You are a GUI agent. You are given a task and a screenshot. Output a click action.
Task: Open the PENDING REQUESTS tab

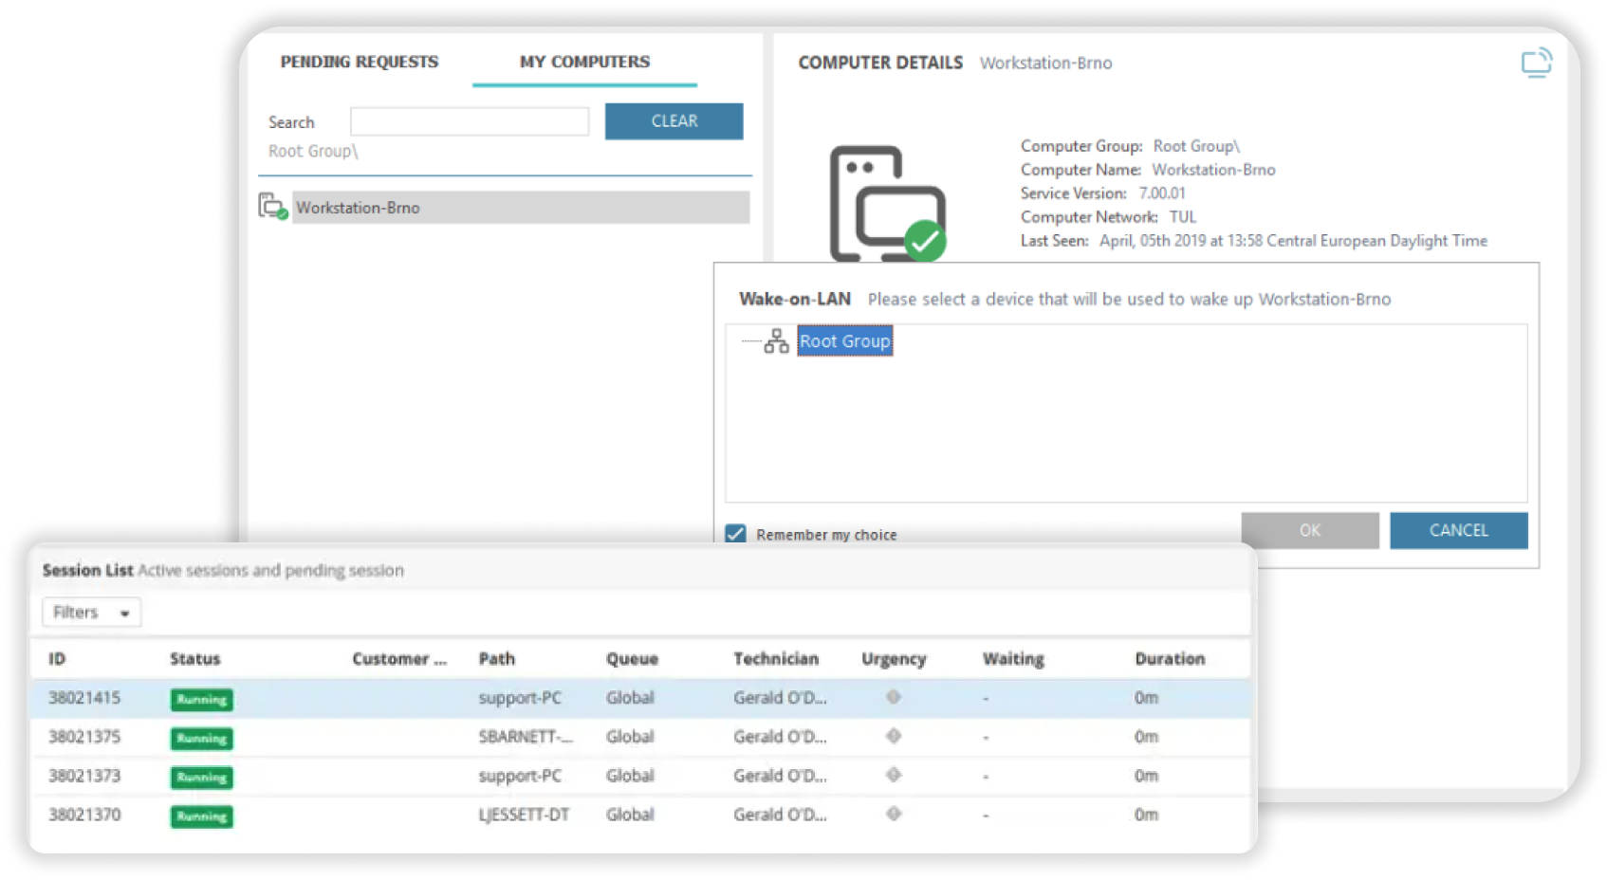point(360,62)
